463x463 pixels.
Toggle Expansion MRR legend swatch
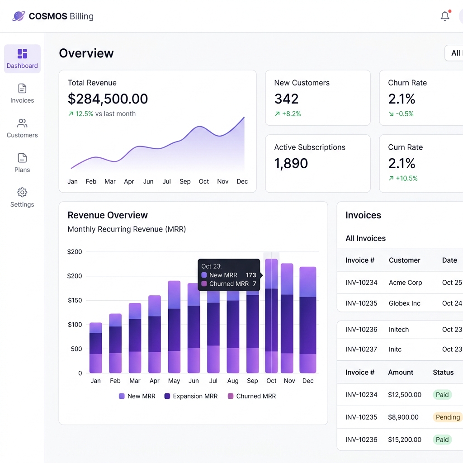[167, 396]
